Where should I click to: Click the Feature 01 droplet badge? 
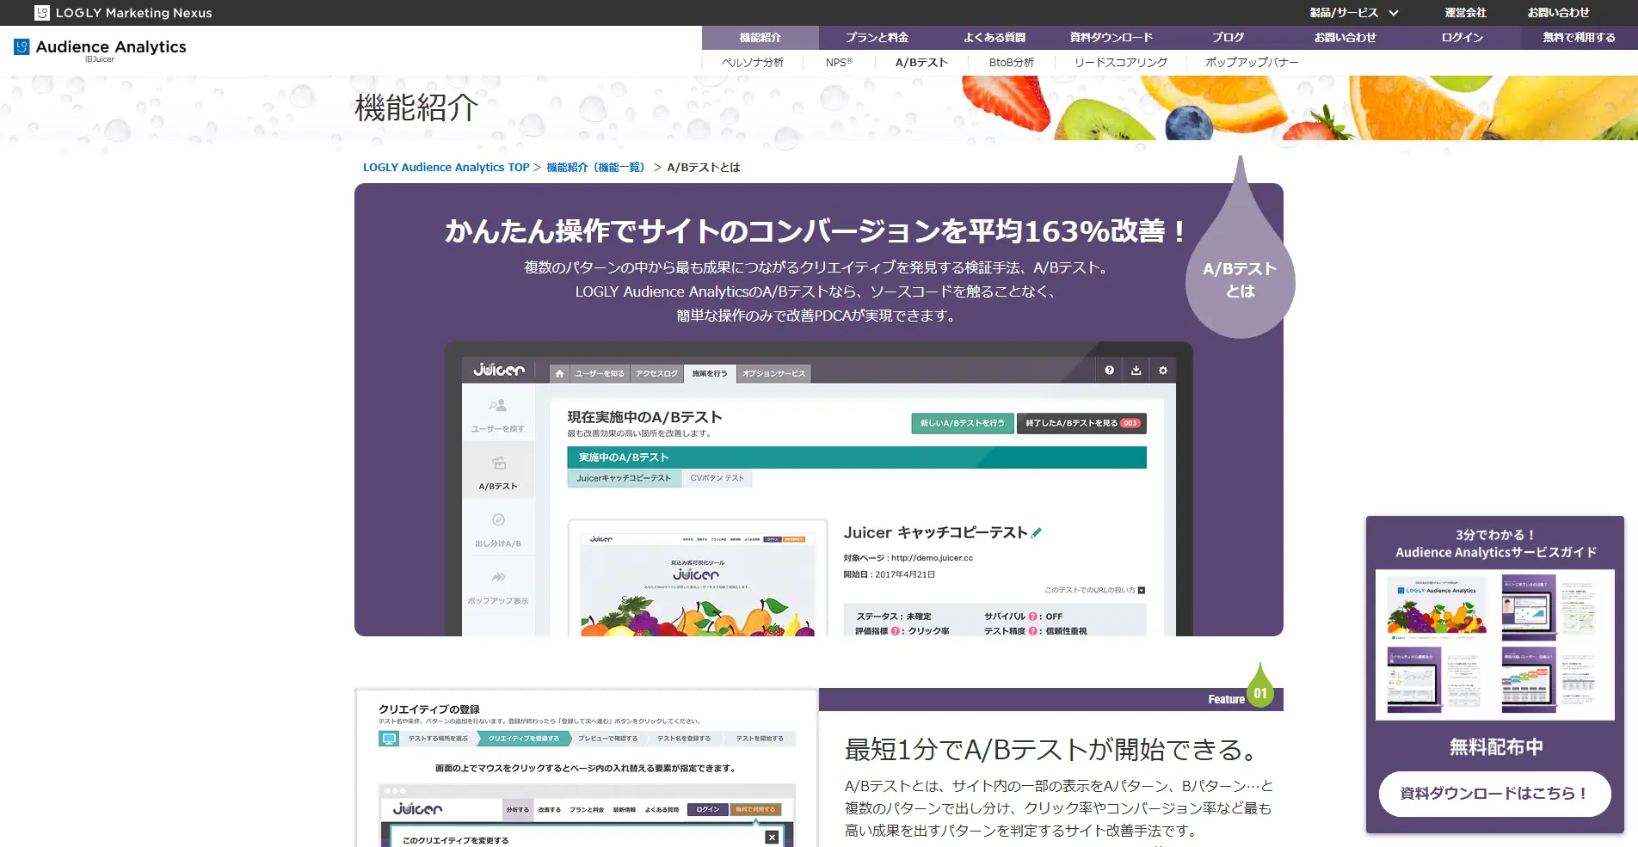tap(1260, 685)
